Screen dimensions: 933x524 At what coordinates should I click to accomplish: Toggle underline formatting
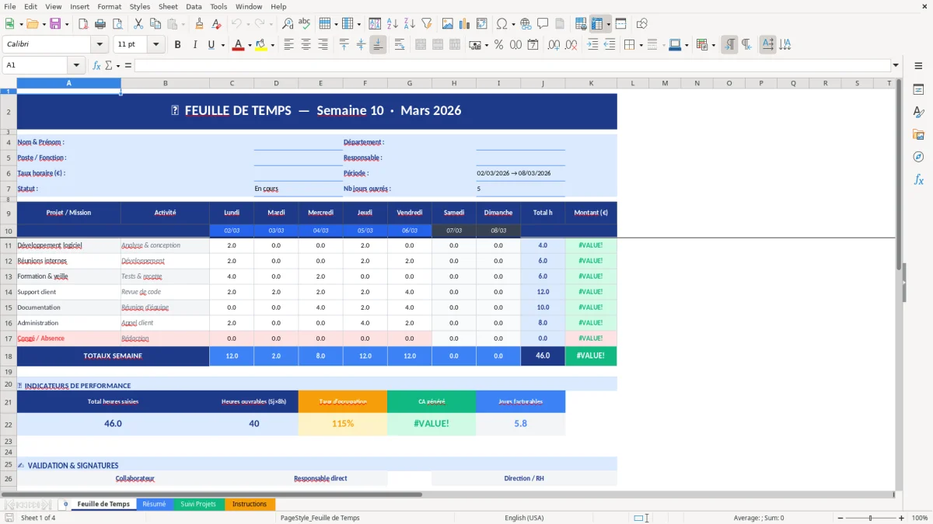click(x=211, y=44)
